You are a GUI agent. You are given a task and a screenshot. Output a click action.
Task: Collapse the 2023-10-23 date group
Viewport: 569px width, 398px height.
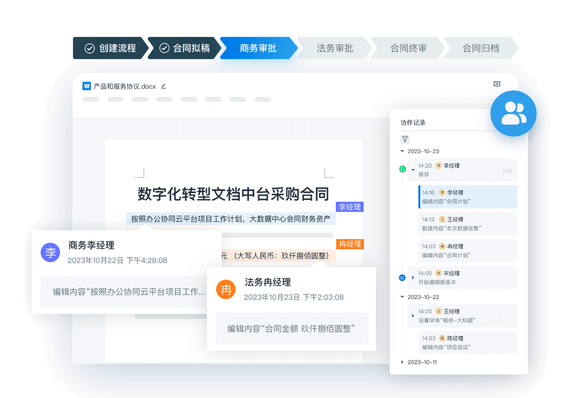pos(403,151)
